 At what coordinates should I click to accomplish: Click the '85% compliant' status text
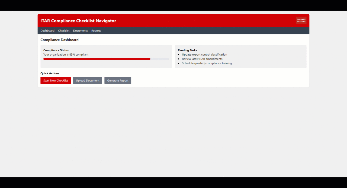(x=79, y=55)
